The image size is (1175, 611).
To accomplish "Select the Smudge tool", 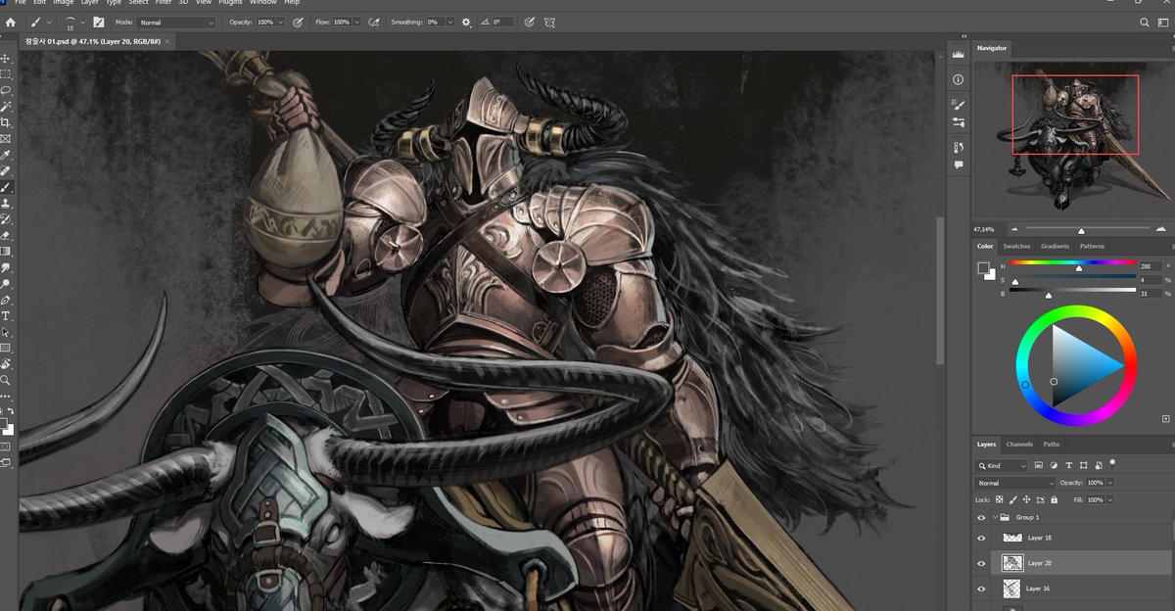I will (6, 267).
